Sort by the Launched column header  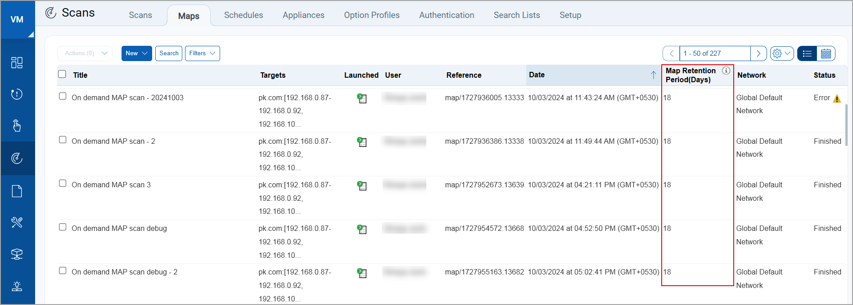click(x=361, y=75)
